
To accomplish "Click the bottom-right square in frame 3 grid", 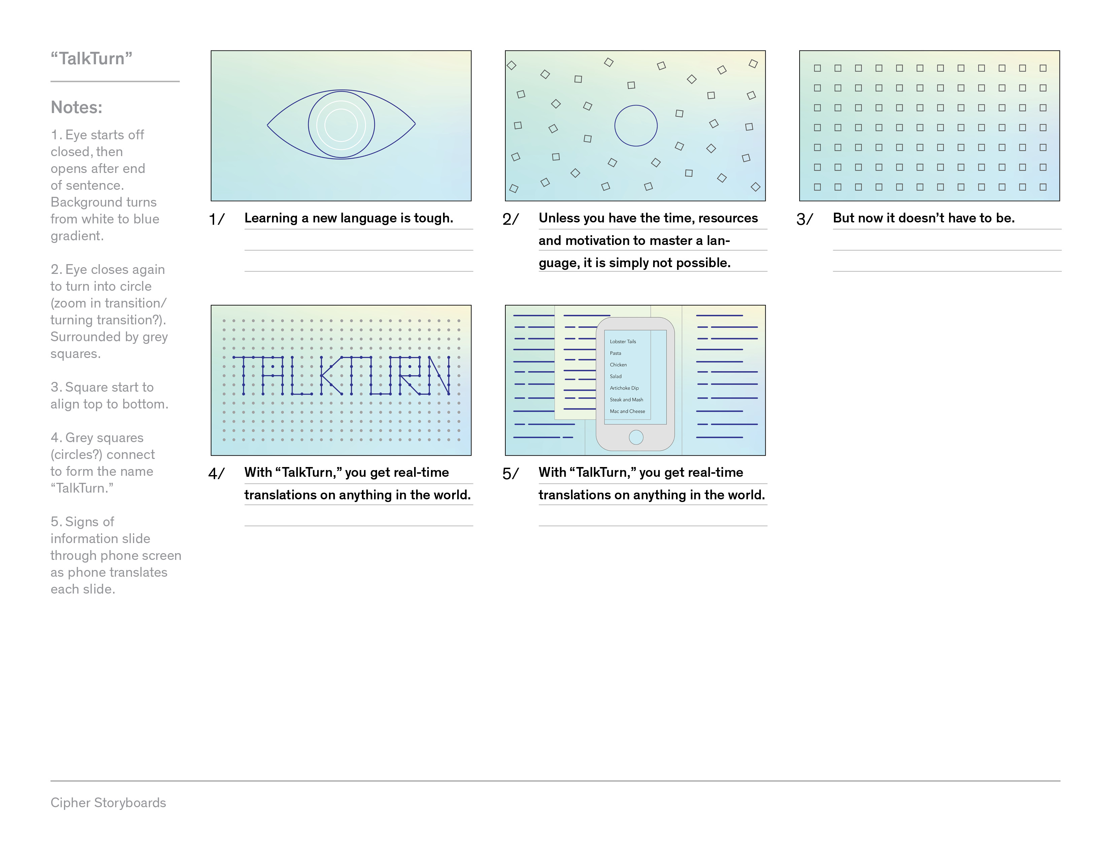I will (1043, 187).
